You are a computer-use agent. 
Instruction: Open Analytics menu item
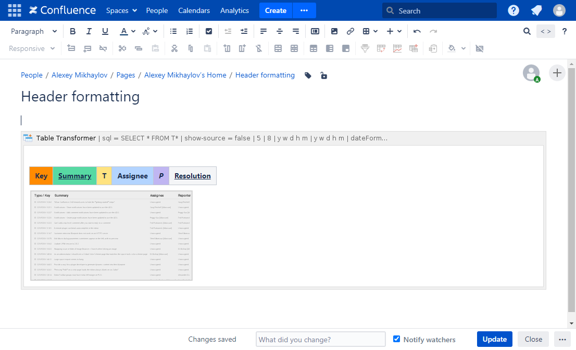tap(234, 10)
